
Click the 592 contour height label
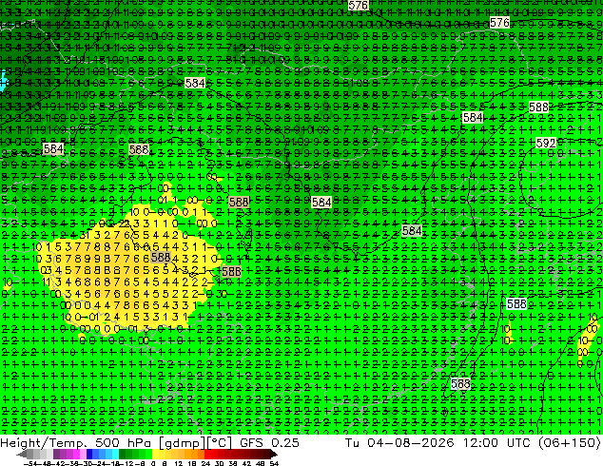546,144
